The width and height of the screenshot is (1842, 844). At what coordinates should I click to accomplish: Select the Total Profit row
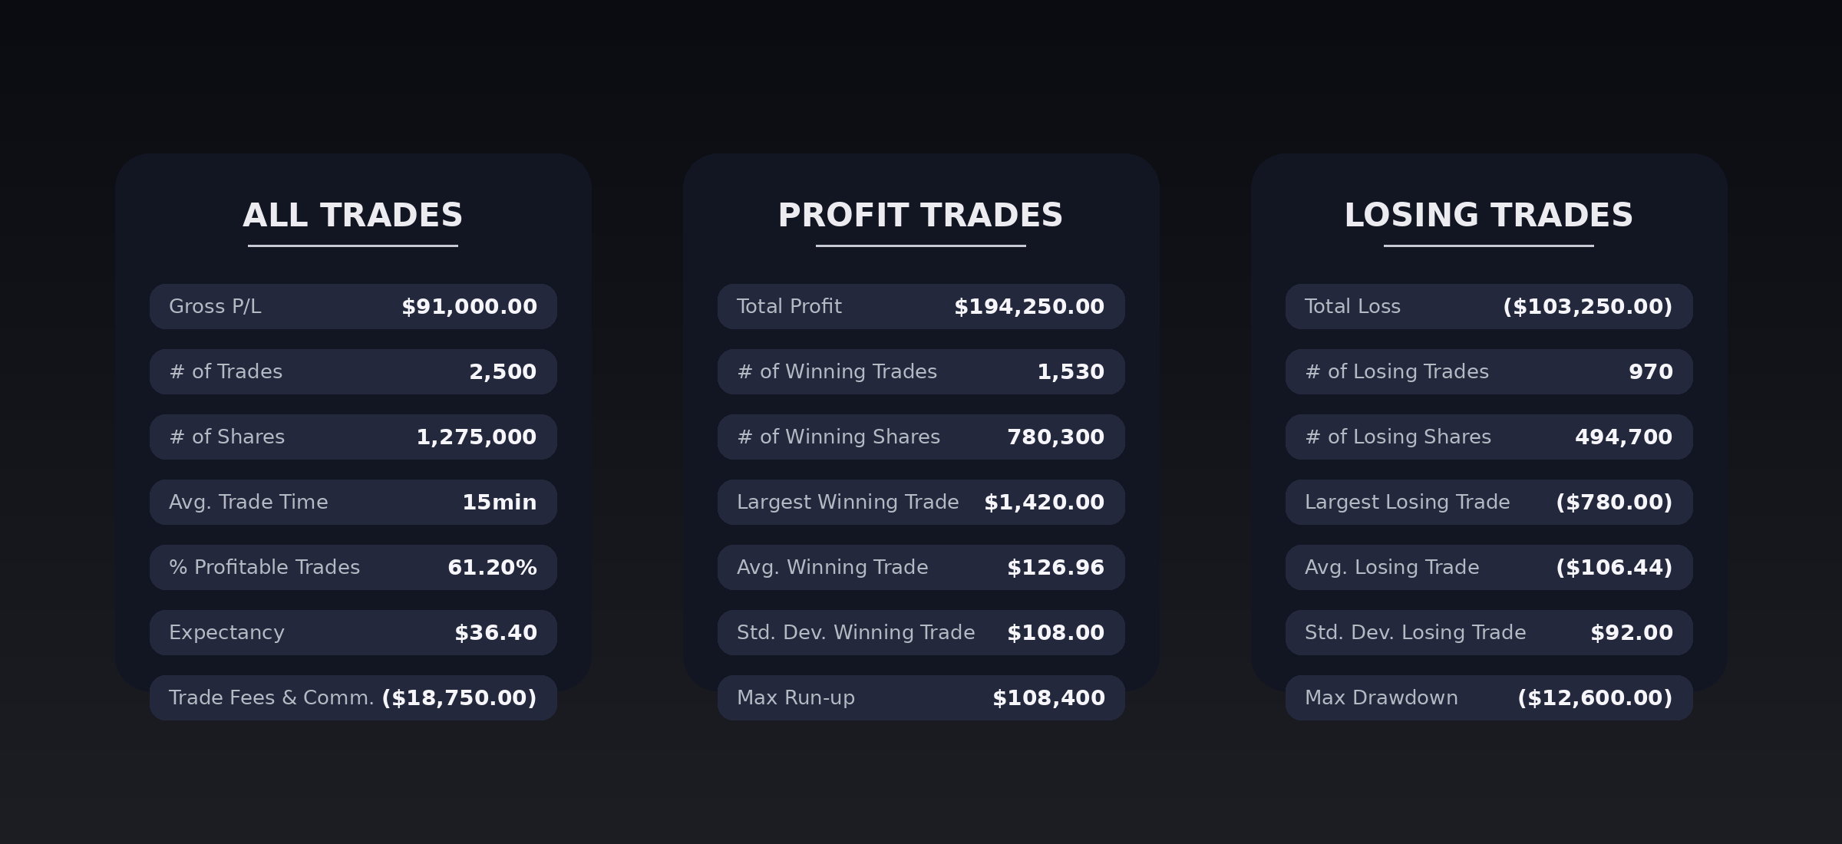(921, 307)
